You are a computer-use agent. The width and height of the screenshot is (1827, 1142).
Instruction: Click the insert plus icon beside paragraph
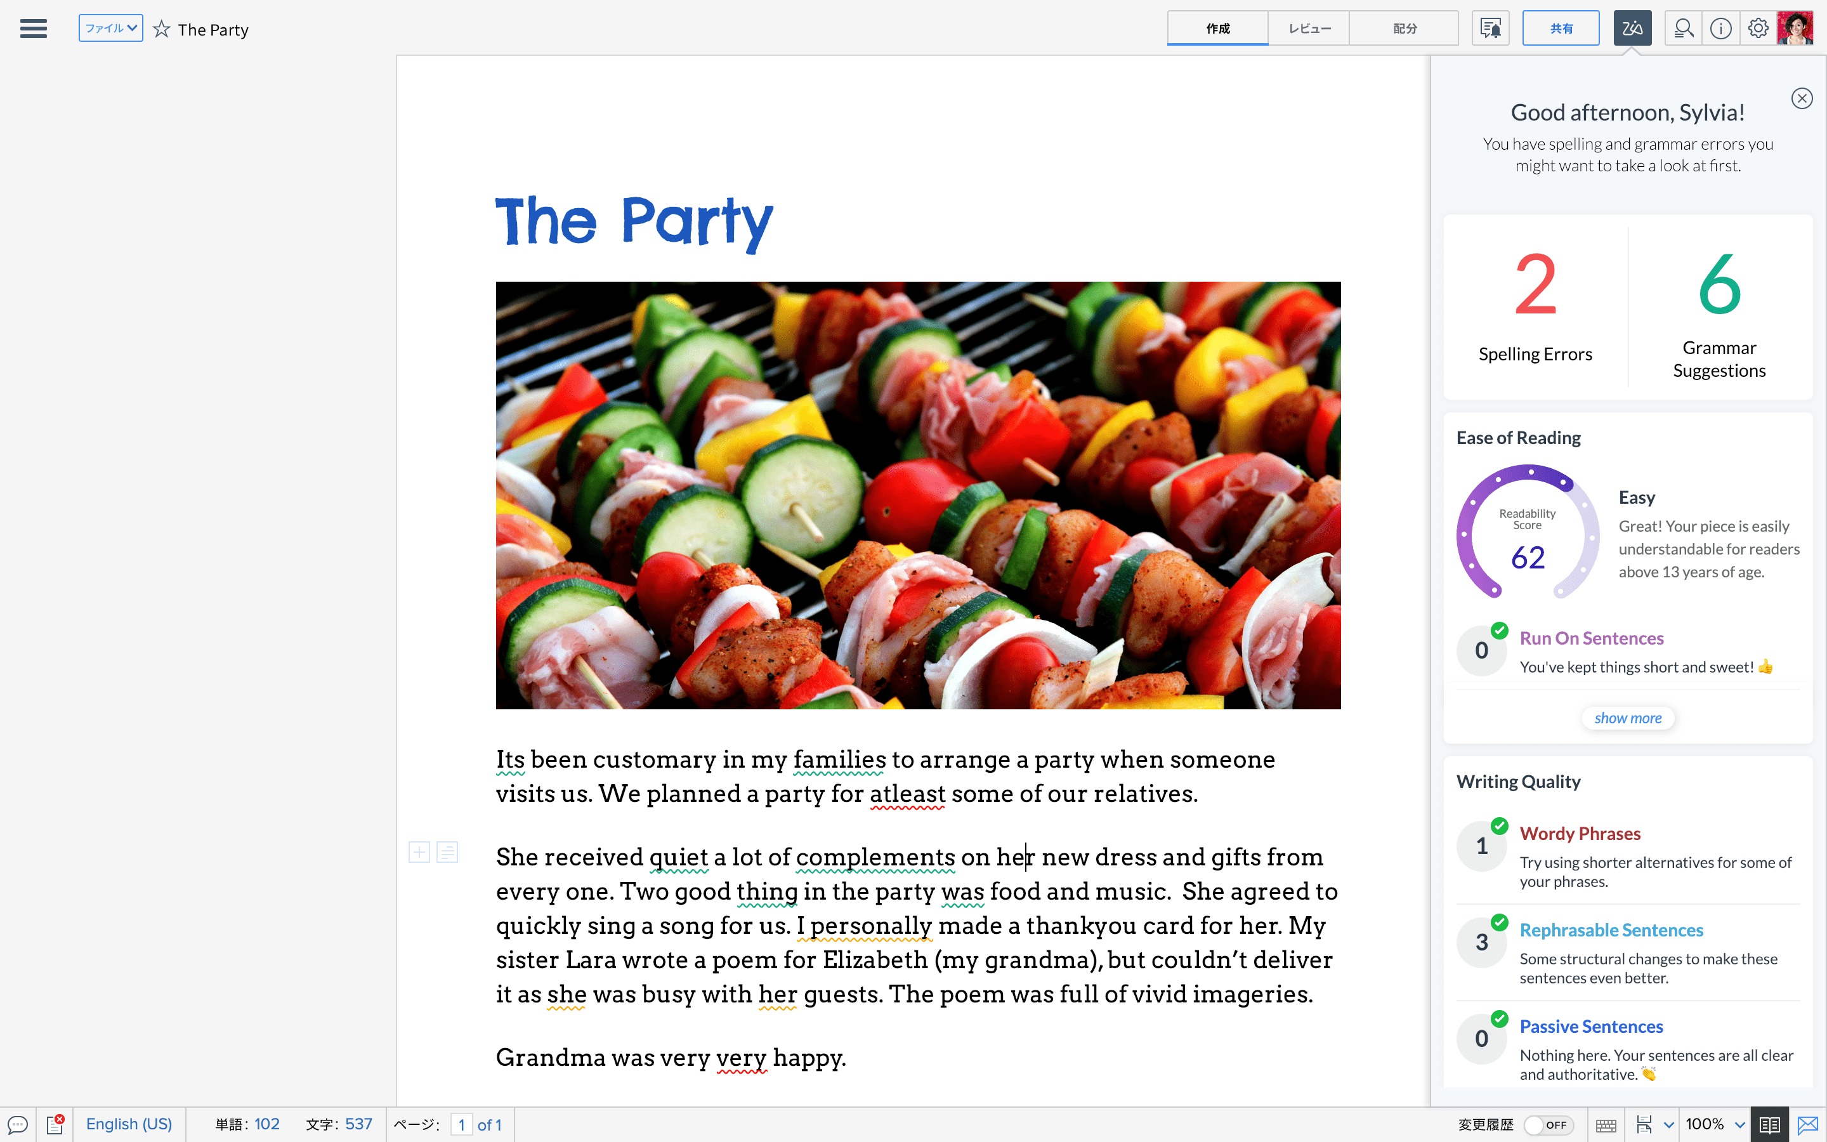419,853
